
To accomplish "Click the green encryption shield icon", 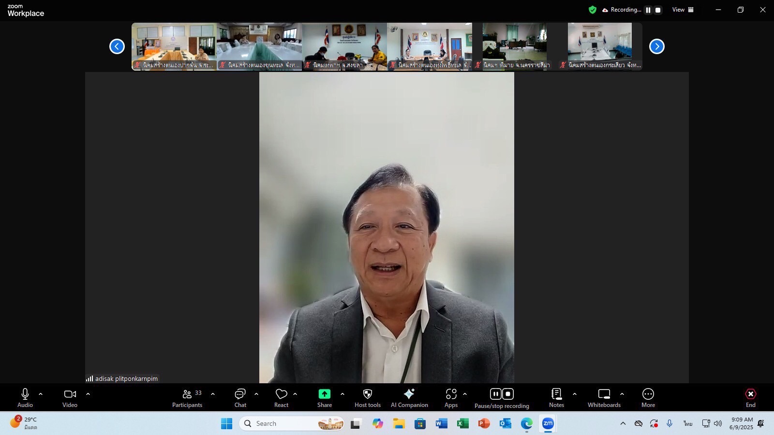I will [x=593, y=10].
